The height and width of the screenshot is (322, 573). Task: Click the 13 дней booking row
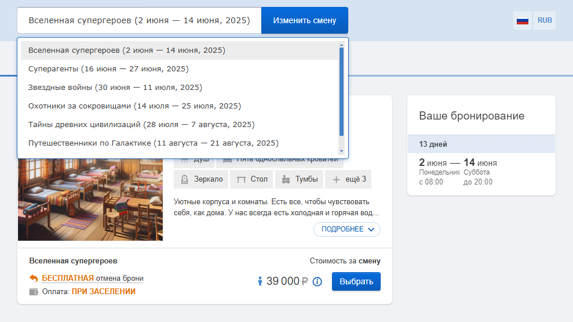[481, 144]
